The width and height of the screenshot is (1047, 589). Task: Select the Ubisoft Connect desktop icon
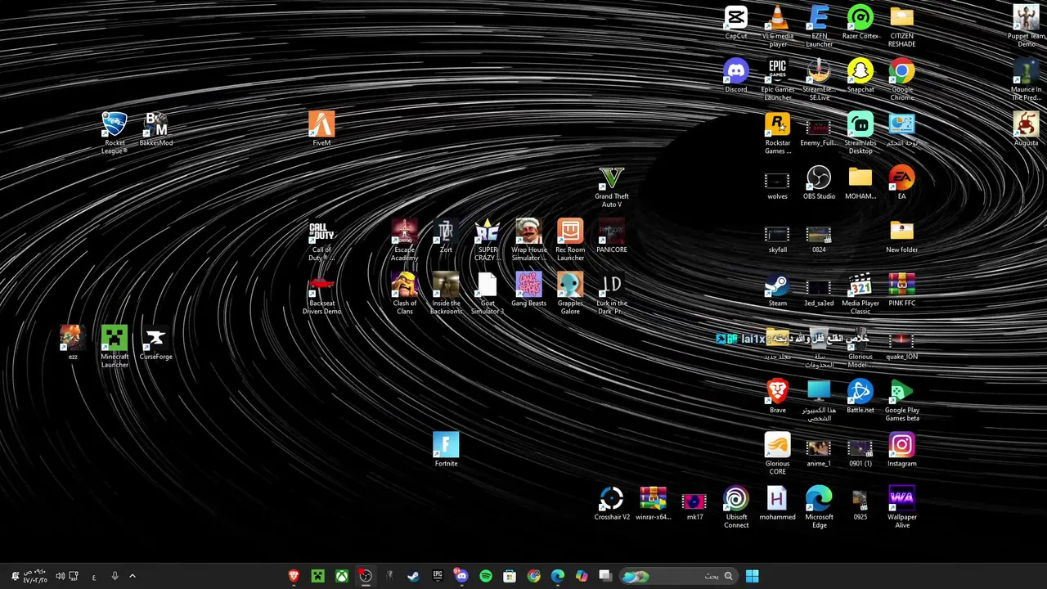click(x=736, y=508)
